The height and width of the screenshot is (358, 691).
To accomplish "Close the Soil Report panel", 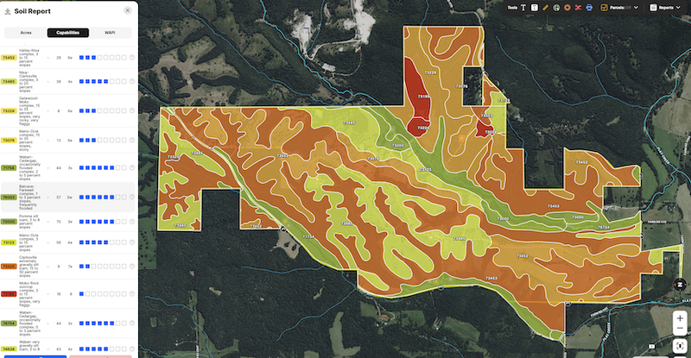I will pos(128,11).
